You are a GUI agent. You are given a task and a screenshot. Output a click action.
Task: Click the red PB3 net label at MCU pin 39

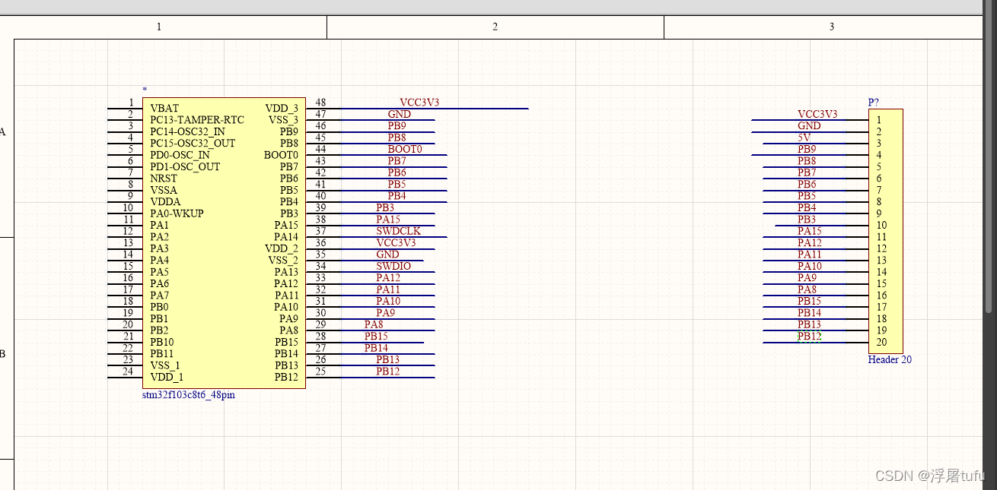click(385, 207)
